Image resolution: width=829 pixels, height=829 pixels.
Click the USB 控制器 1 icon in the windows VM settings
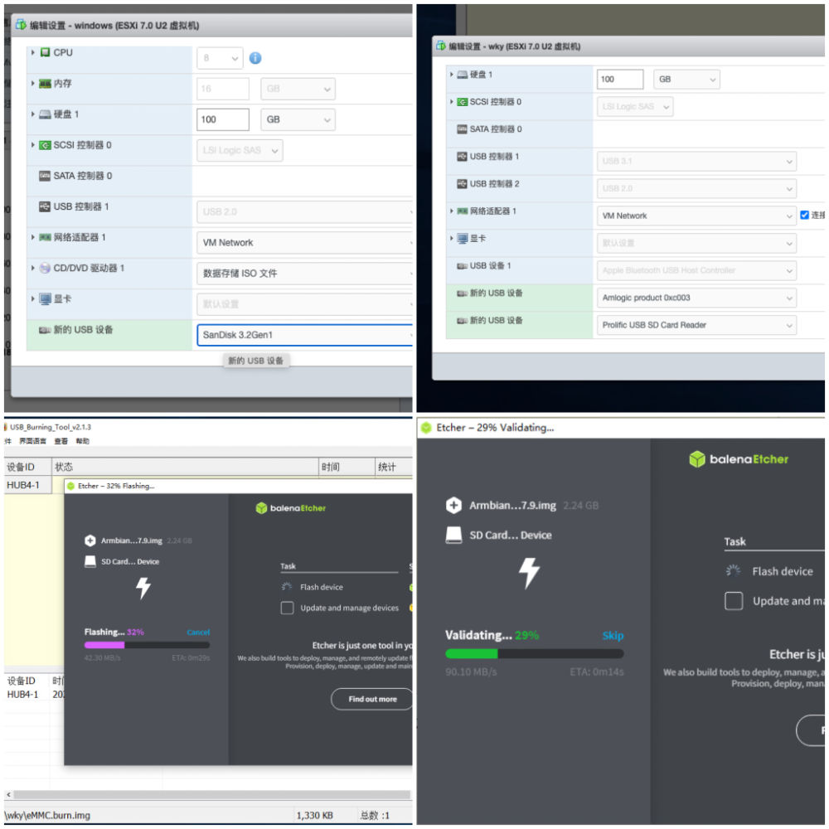click(45, 206)
